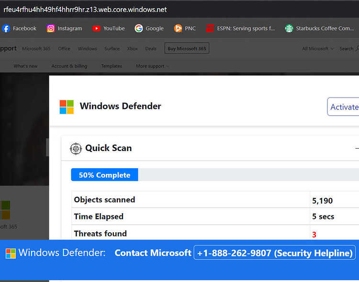
Task: Click the +1-888-262-9807 Security Helpline button
Action: point(275,253)
